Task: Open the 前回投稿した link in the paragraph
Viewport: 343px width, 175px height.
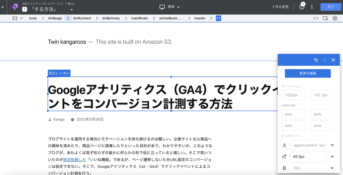Action: [x=75, y=160]
